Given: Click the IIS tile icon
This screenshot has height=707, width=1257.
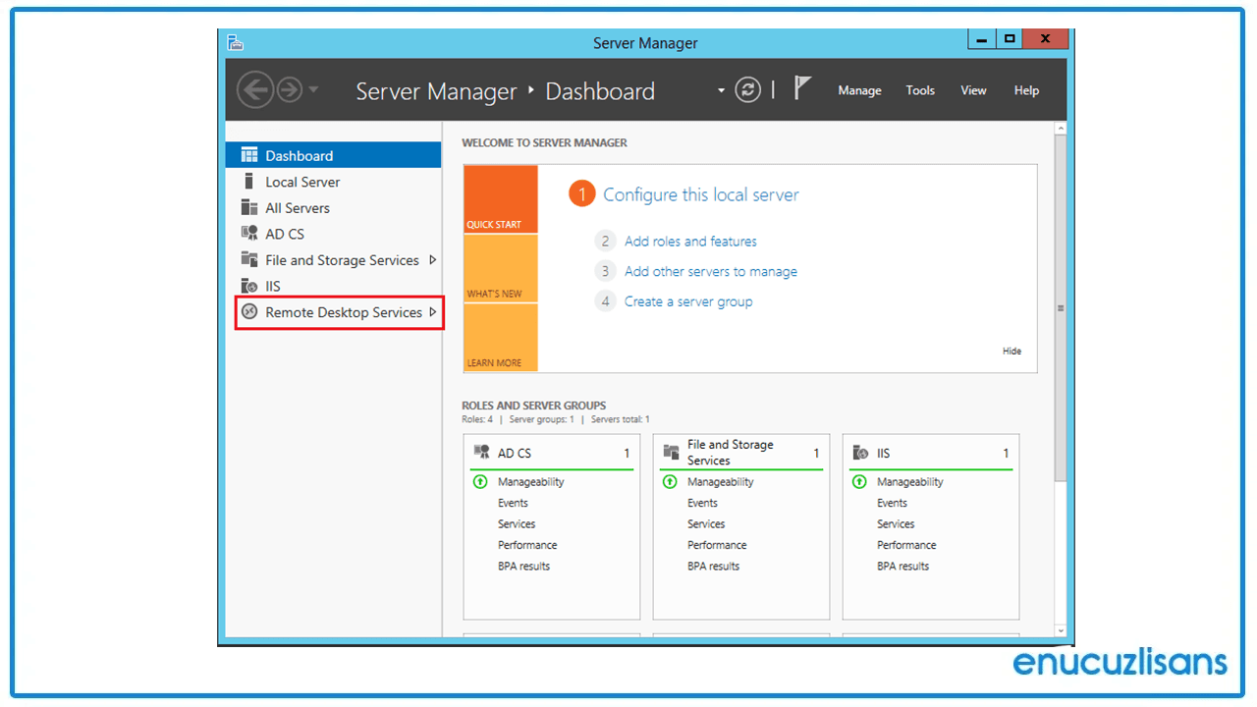Looking at the screenshot, I should point(861,453).
